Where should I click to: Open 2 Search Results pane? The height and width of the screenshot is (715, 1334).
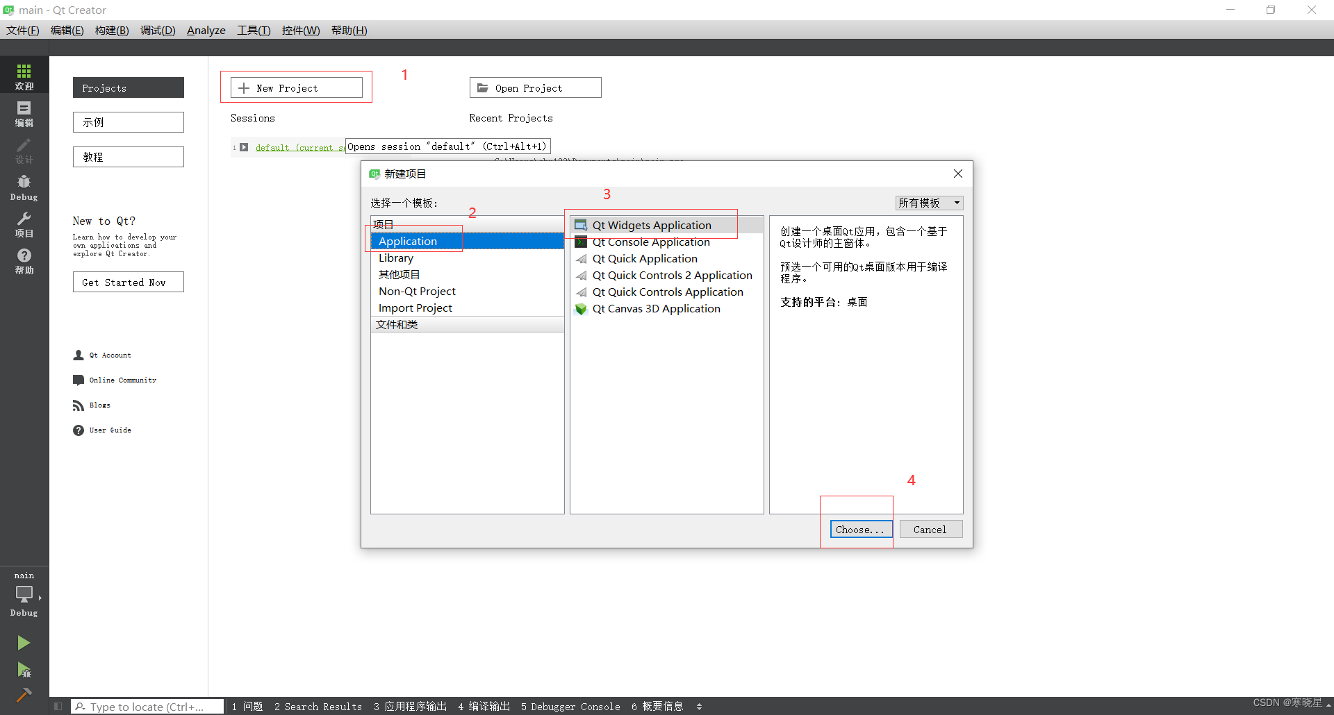click(318, 707)
